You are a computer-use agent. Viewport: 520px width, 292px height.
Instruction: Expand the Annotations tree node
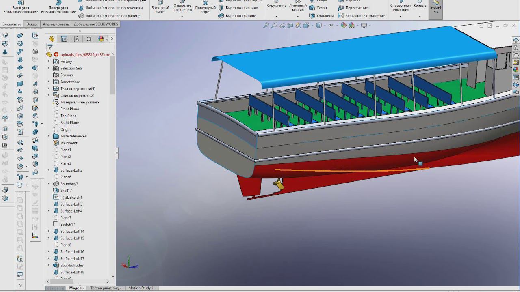click(x=49, y=82)
